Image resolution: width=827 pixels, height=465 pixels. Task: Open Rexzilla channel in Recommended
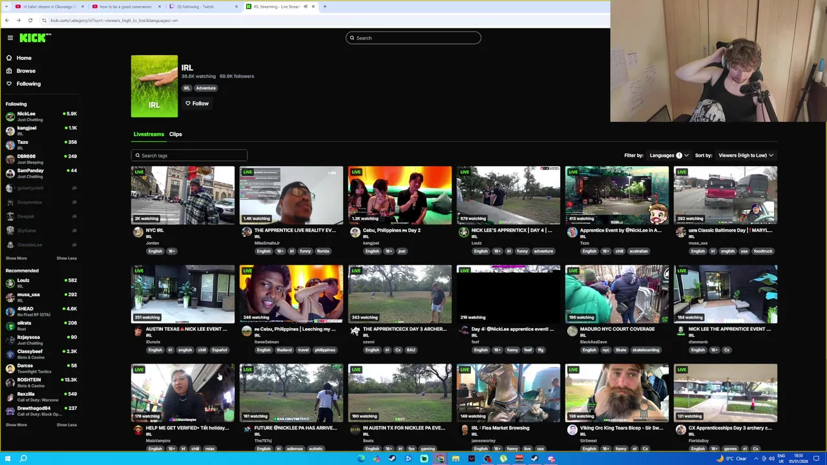coord(41,397)
